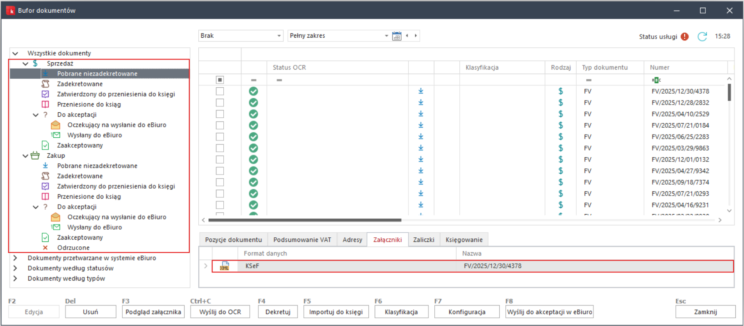Open the Księgowanie tab
Viewport: 744px width, 326px height.
tap(463, 240)
